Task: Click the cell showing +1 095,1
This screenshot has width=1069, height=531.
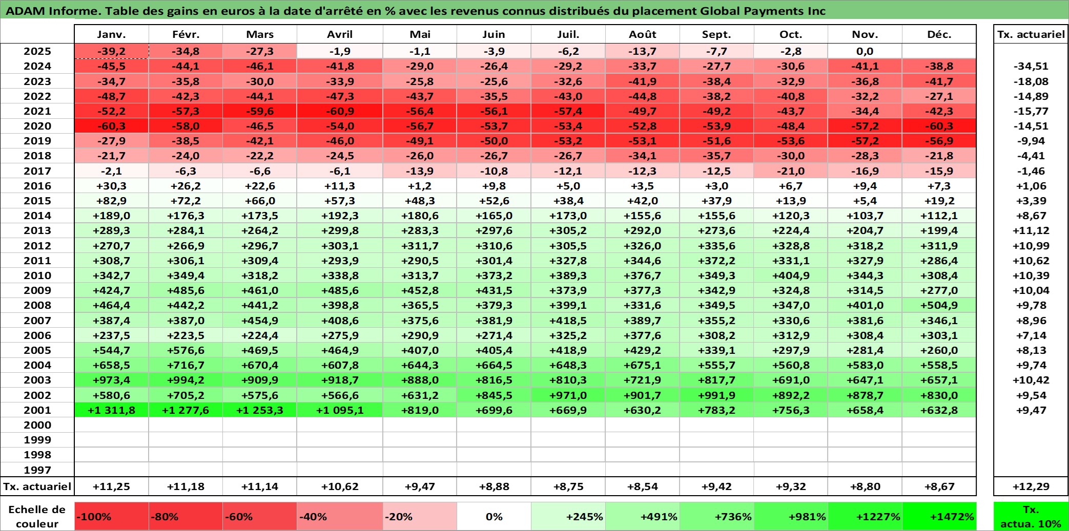Action: [340, 410]
